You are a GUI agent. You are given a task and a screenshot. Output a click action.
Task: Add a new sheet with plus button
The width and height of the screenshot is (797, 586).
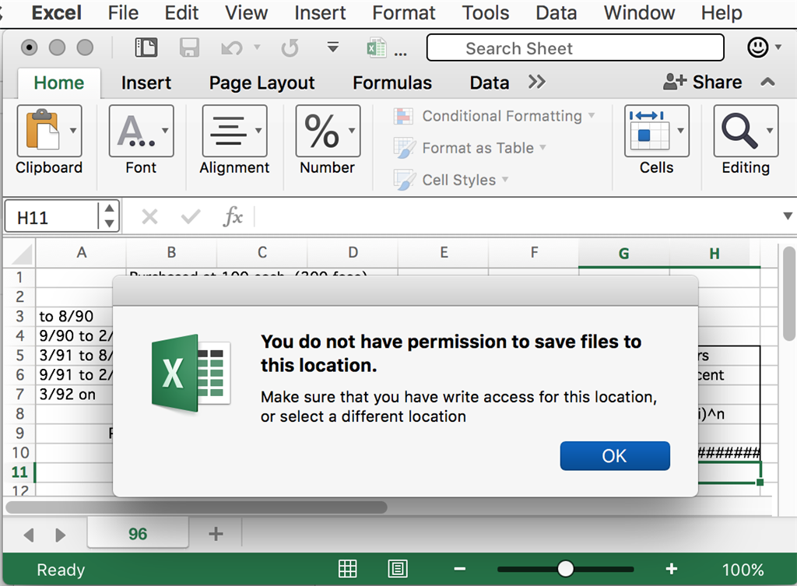(x=216, y=534)
